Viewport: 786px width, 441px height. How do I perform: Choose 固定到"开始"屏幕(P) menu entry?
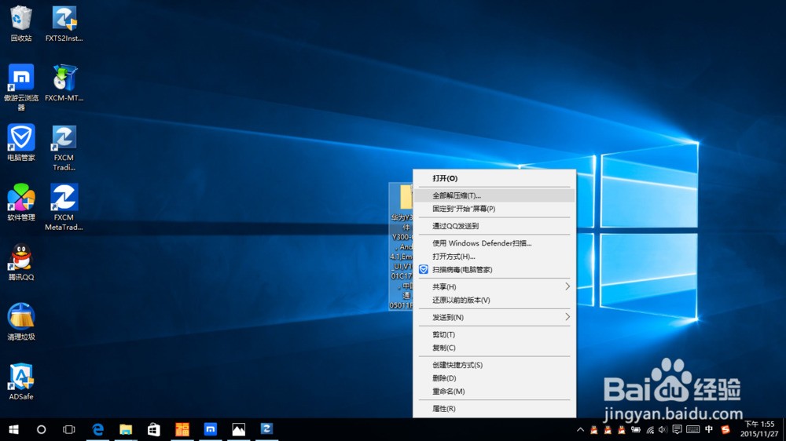[x=494, y=209]
